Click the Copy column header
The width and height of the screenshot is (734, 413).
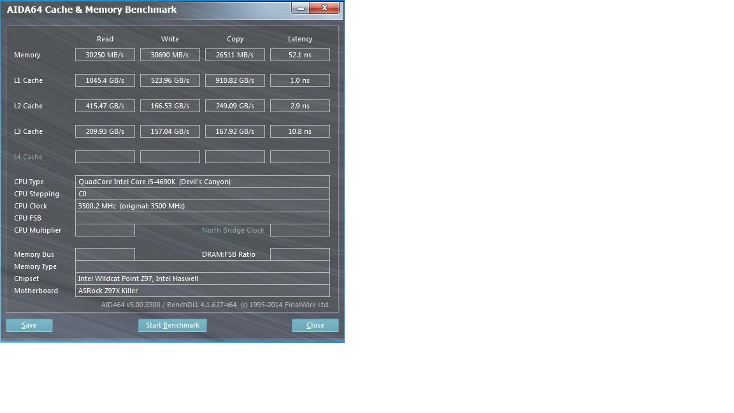(235, 39)
